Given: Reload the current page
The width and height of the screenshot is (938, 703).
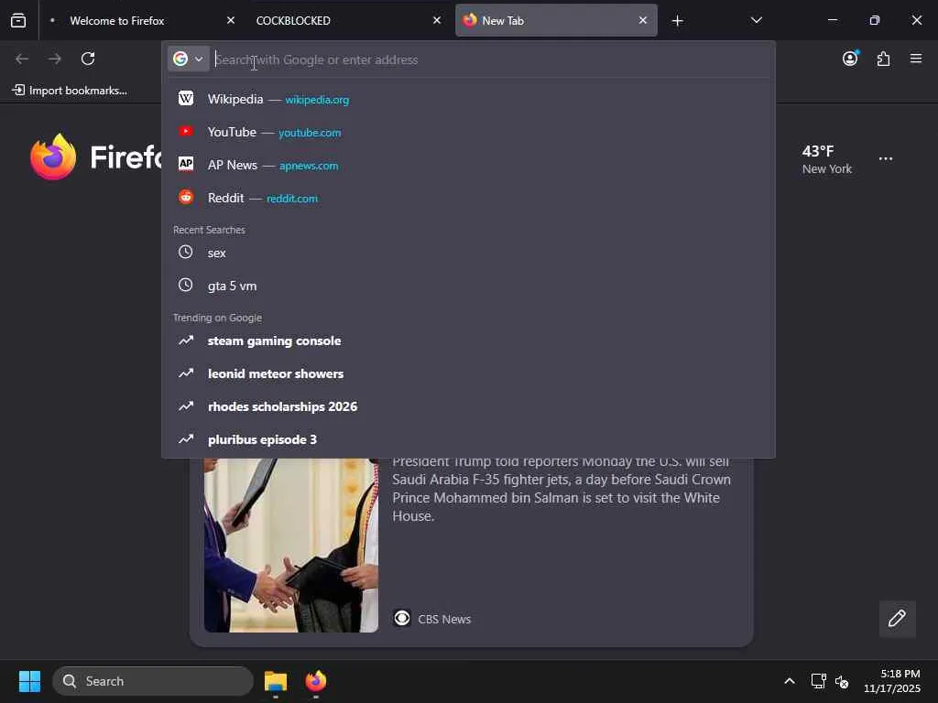Looking at the screenshot, I should pyautogui.click(x=88, y=59).
